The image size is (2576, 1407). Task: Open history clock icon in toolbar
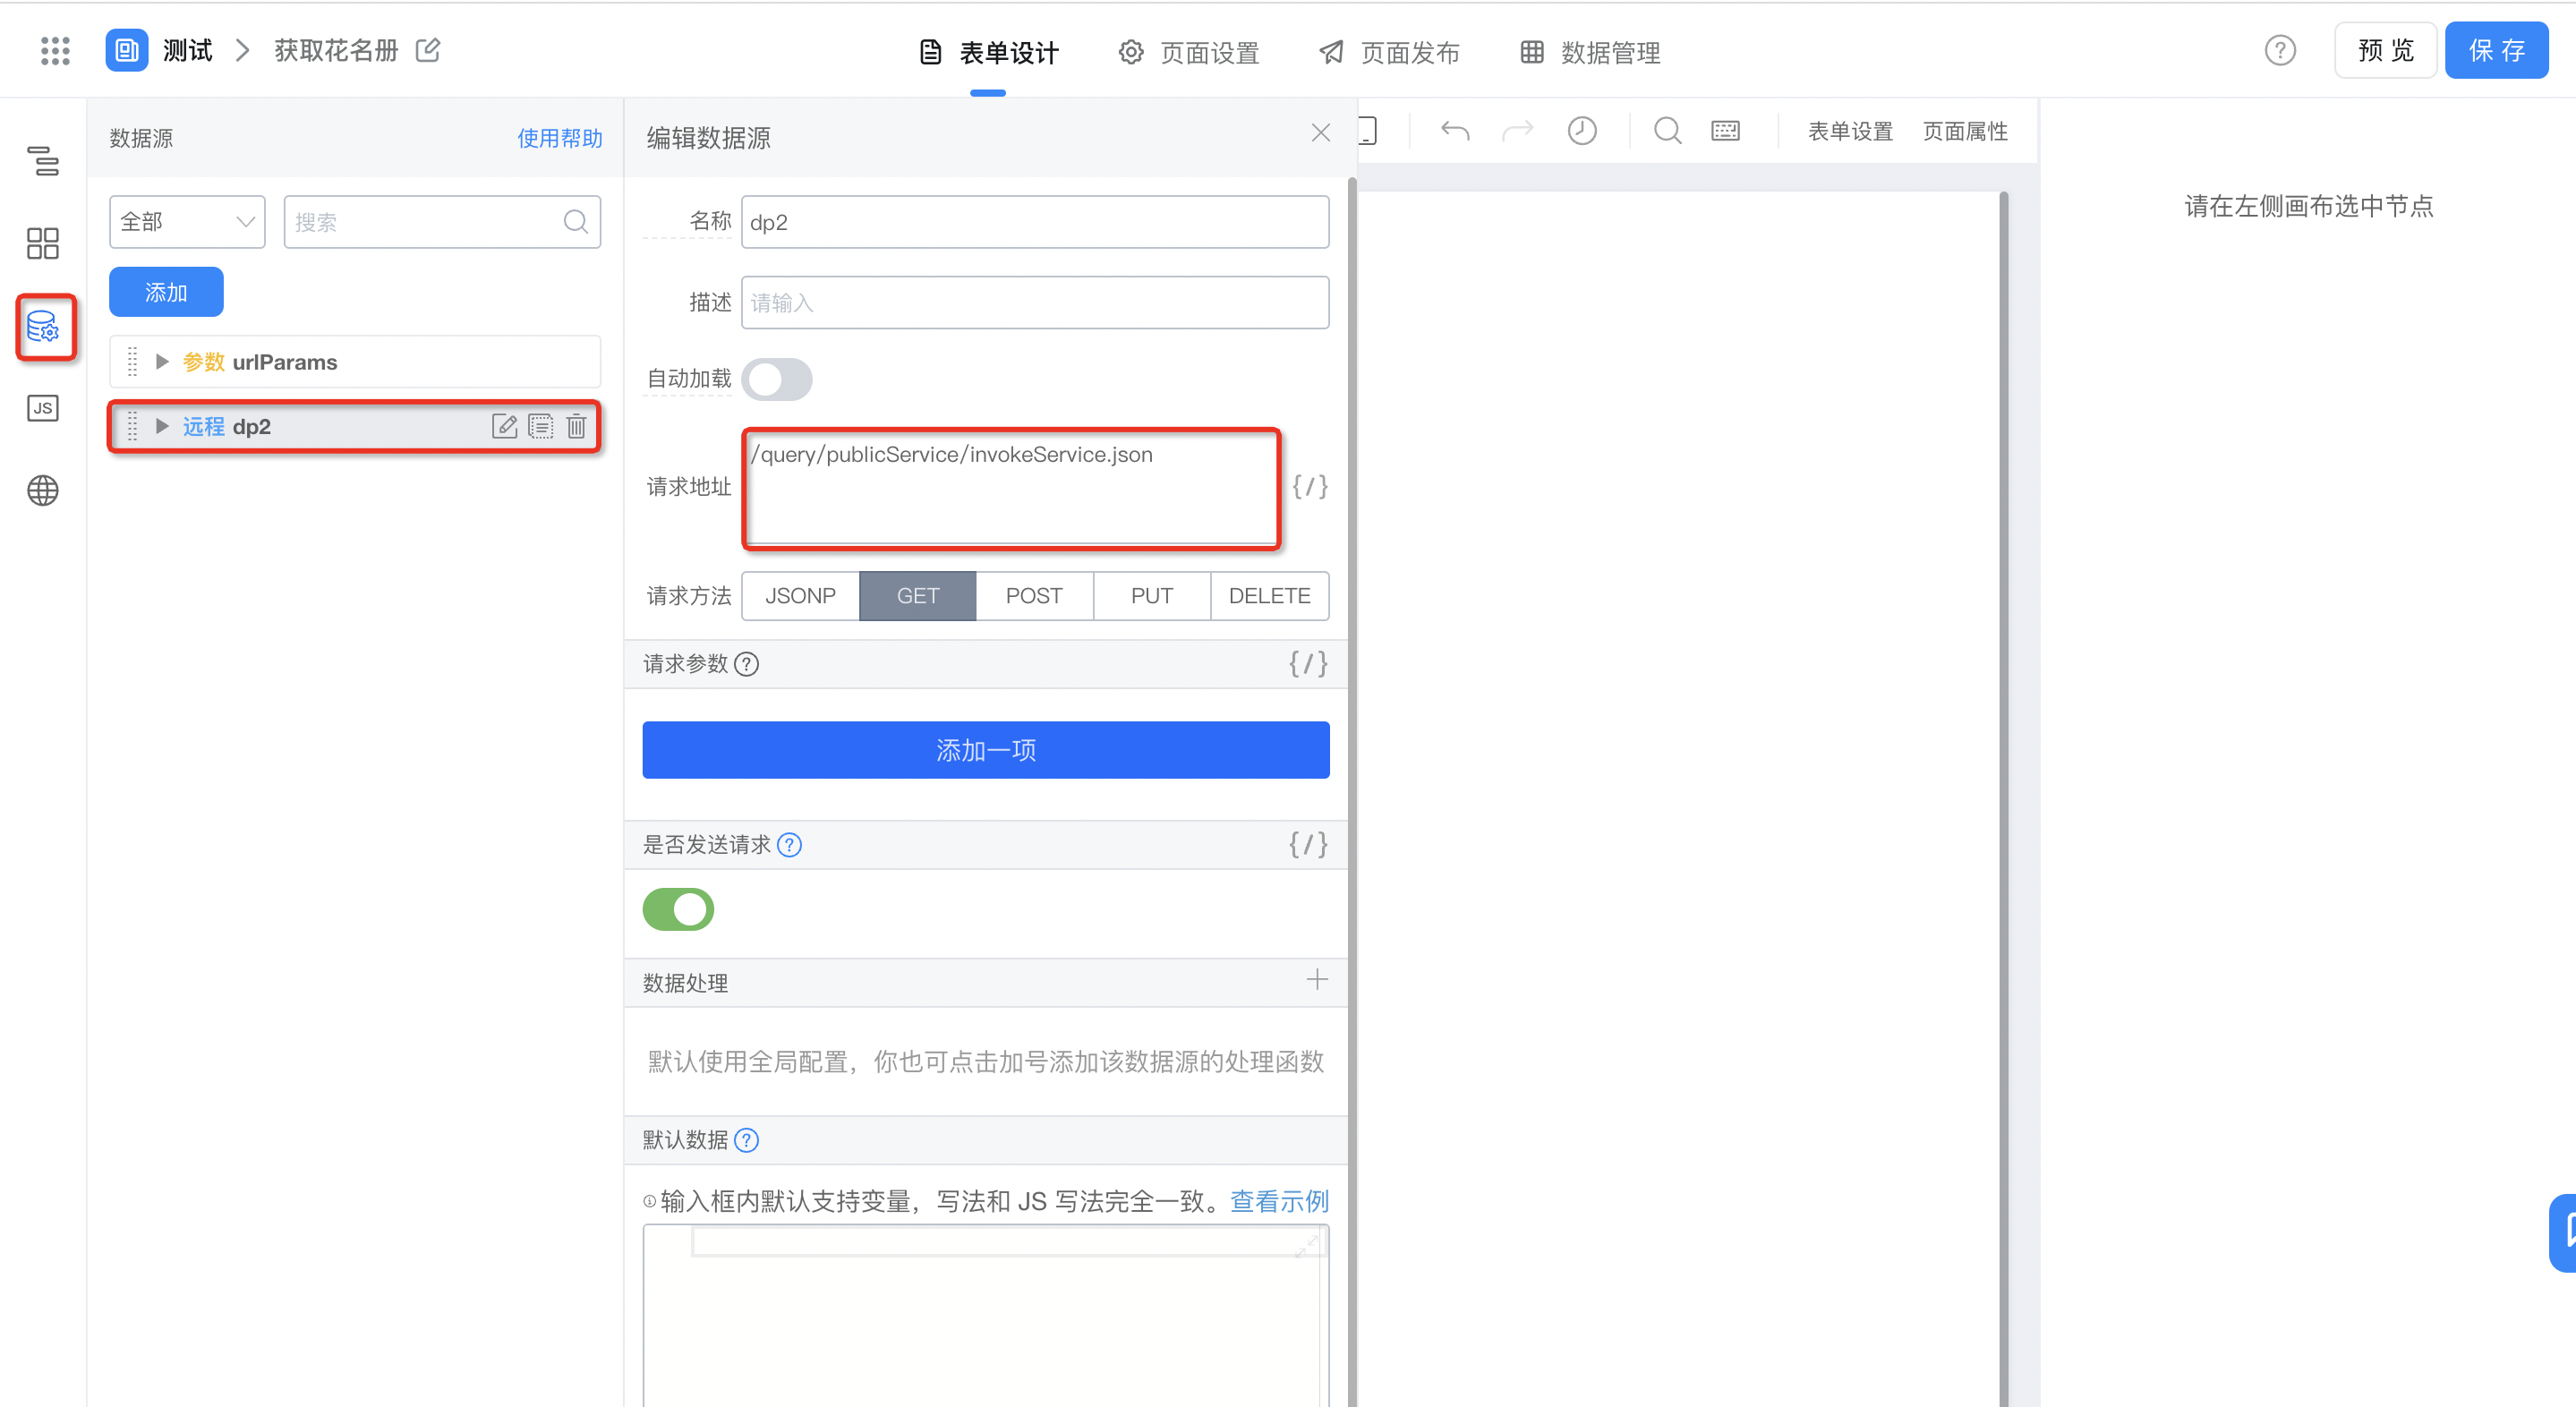(x=1581, y=130)
